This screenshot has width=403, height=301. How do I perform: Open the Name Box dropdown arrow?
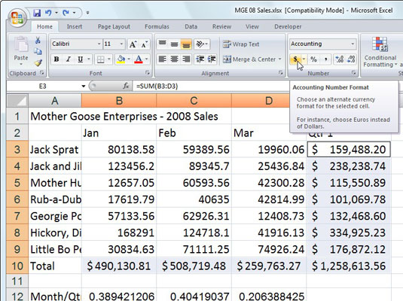click(84, 86)
